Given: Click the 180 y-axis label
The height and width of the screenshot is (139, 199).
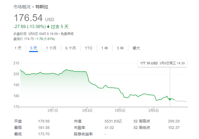Looking at the screenshot, I should pyautogui.click(x=16, y=96).
